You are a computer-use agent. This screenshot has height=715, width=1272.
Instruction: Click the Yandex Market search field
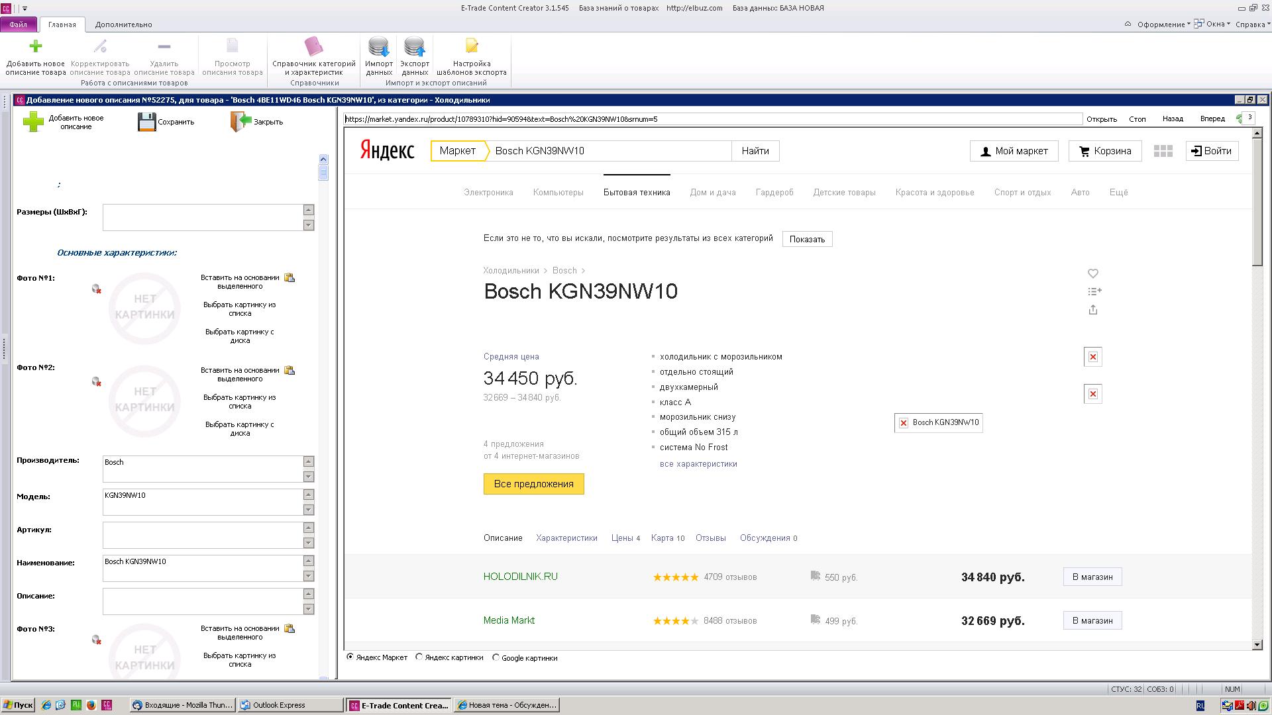pos(609,151)
